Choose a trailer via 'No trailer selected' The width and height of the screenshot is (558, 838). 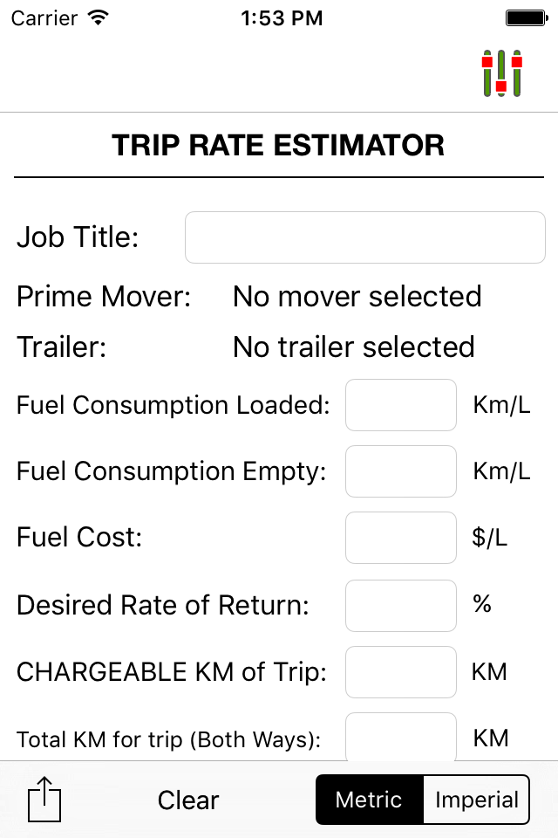tap(353, 347)
